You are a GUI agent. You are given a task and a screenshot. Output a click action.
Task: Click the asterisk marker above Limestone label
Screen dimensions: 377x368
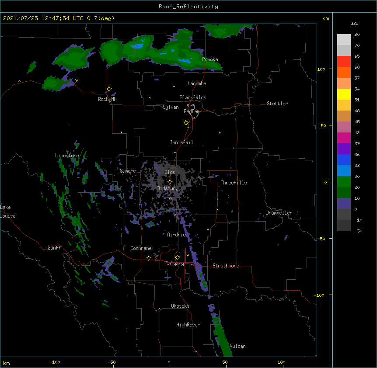pos(67,151)
